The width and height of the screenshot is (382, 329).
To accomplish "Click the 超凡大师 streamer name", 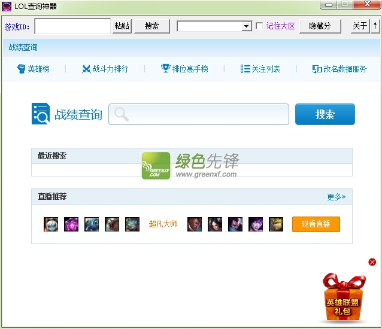I will pyautogui.click(x=163, y=224).
